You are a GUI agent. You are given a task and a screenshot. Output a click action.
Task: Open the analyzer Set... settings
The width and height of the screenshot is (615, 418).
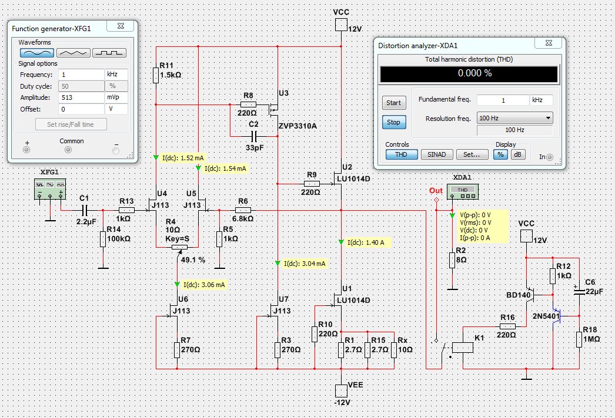[472, 154]
